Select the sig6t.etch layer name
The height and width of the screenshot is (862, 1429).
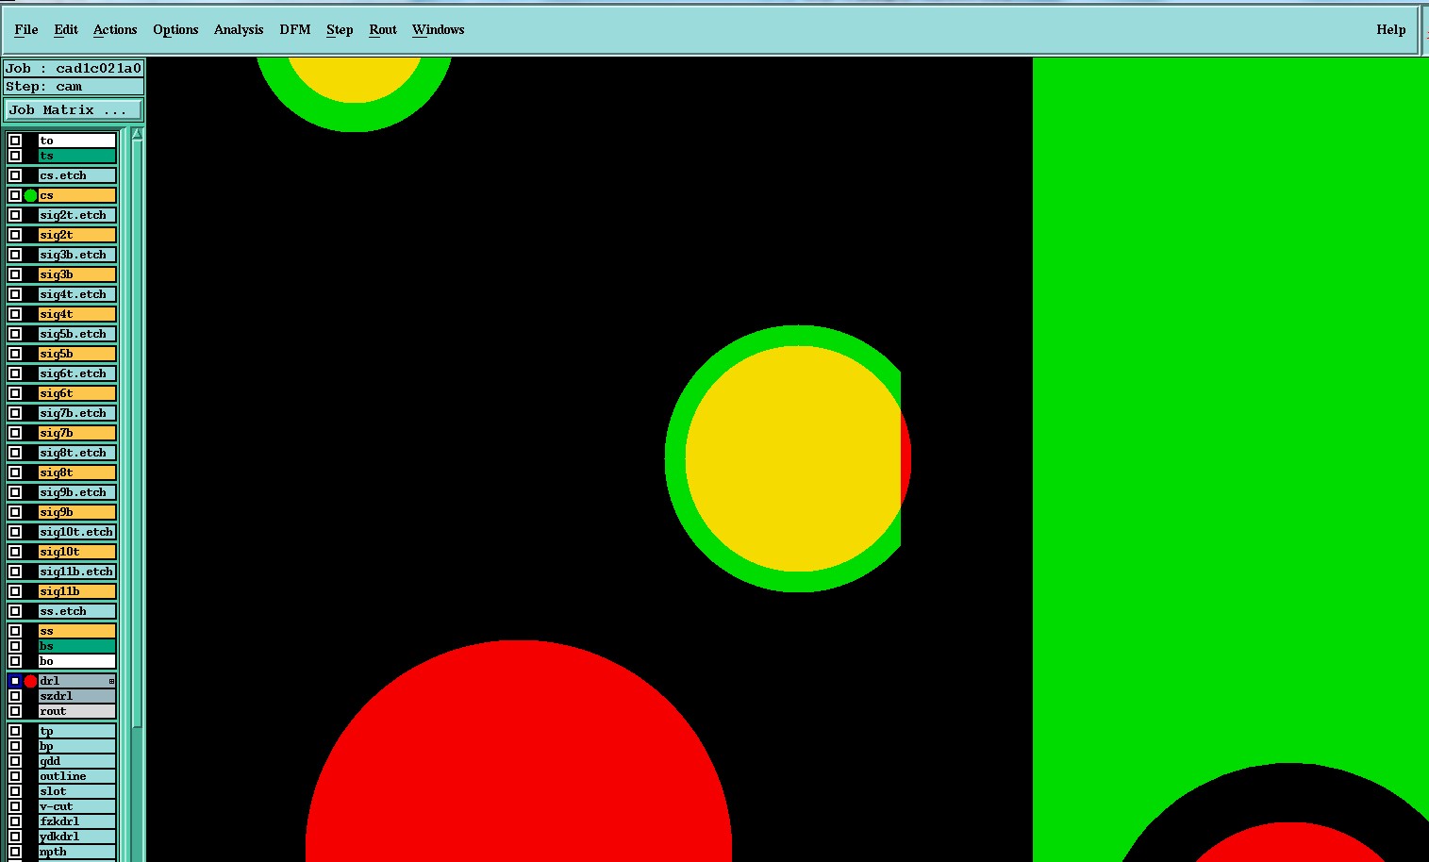click(x=77, y=373)
